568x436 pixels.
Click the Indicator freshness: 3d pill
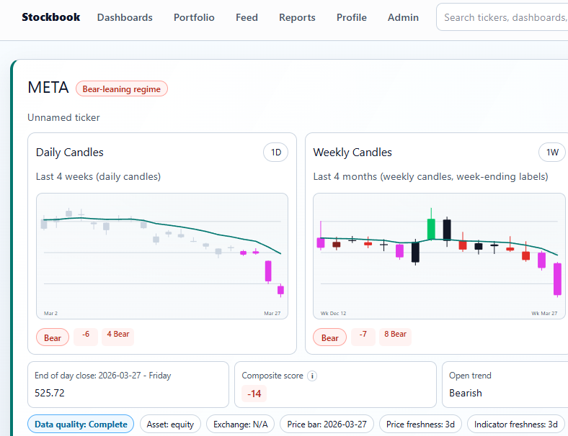pos(516,424)
